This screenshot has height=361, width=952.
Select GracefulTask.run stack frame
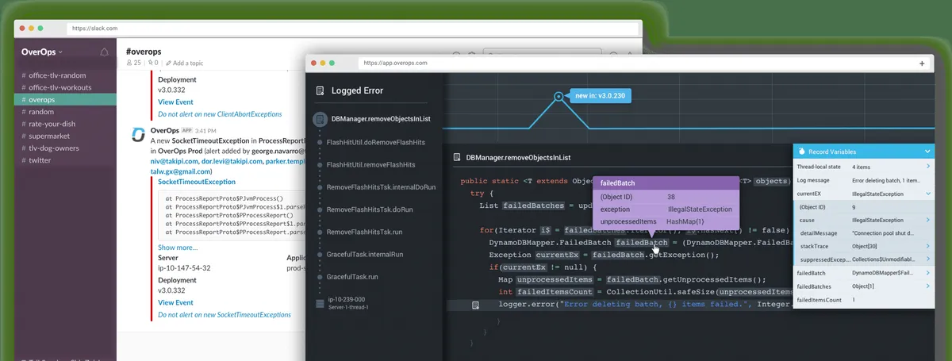353,277
